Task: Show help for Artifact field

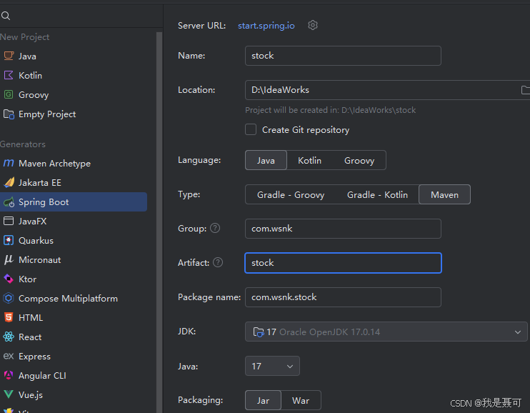Action: [218, 262]
